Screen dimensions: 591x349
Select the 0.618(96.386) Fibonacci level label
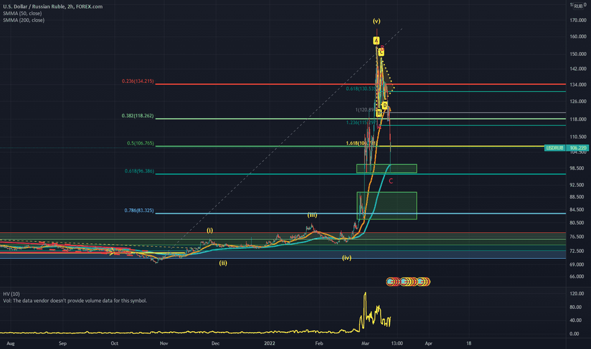coord(140,171)
